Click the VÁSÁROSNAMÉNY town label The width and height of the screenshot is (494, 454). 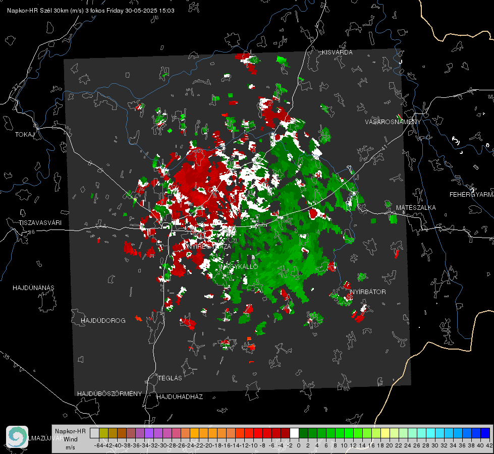[x=393, y=122]
